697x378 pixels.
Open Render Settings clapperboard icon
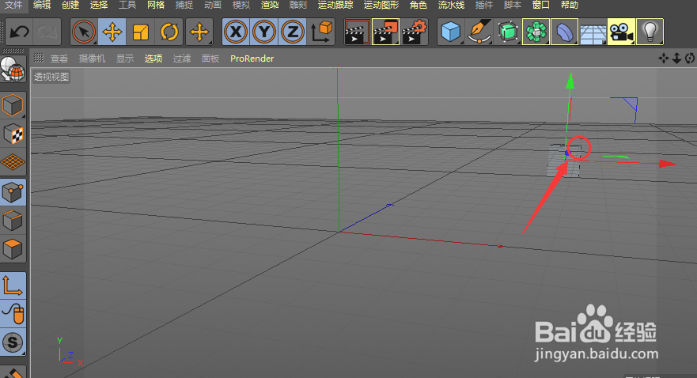414,32
